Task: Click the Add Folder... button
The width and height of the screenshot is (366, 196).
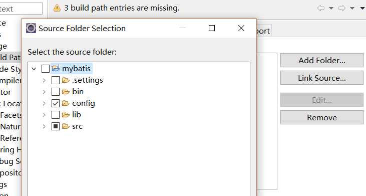Action: click(x=322, y=60)
